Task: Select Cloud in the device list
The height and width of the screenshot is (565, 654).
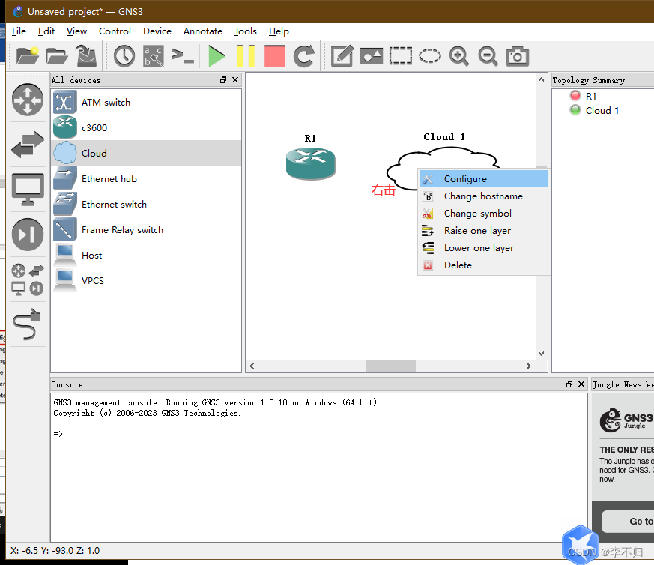Action: 146,153
